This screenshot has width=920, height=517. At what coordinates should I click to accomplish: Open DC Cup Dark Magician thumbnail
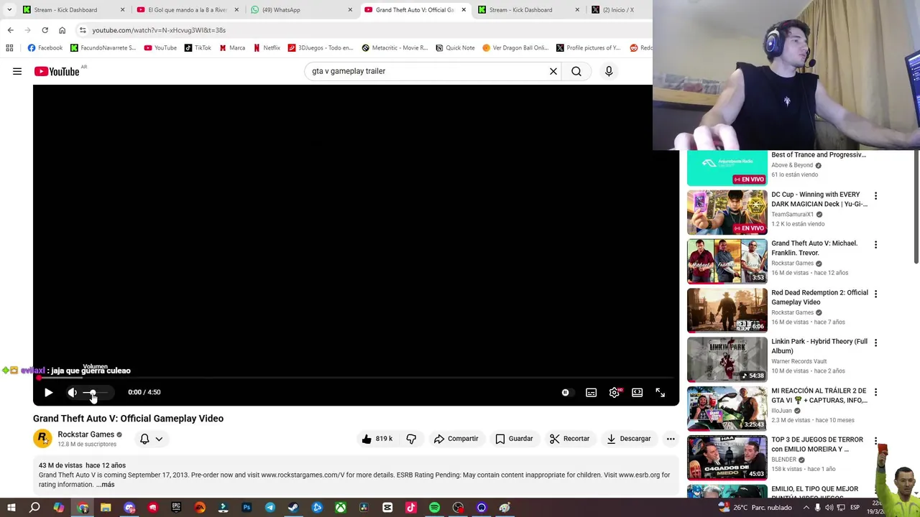tap(727, 213)
